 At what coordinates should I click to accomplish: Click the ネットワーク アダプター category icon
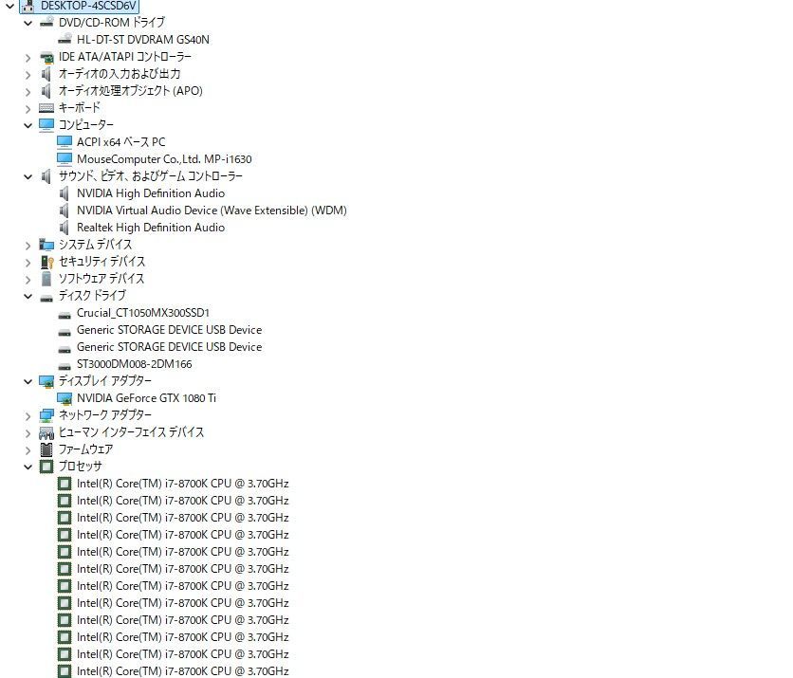(46, 415)
